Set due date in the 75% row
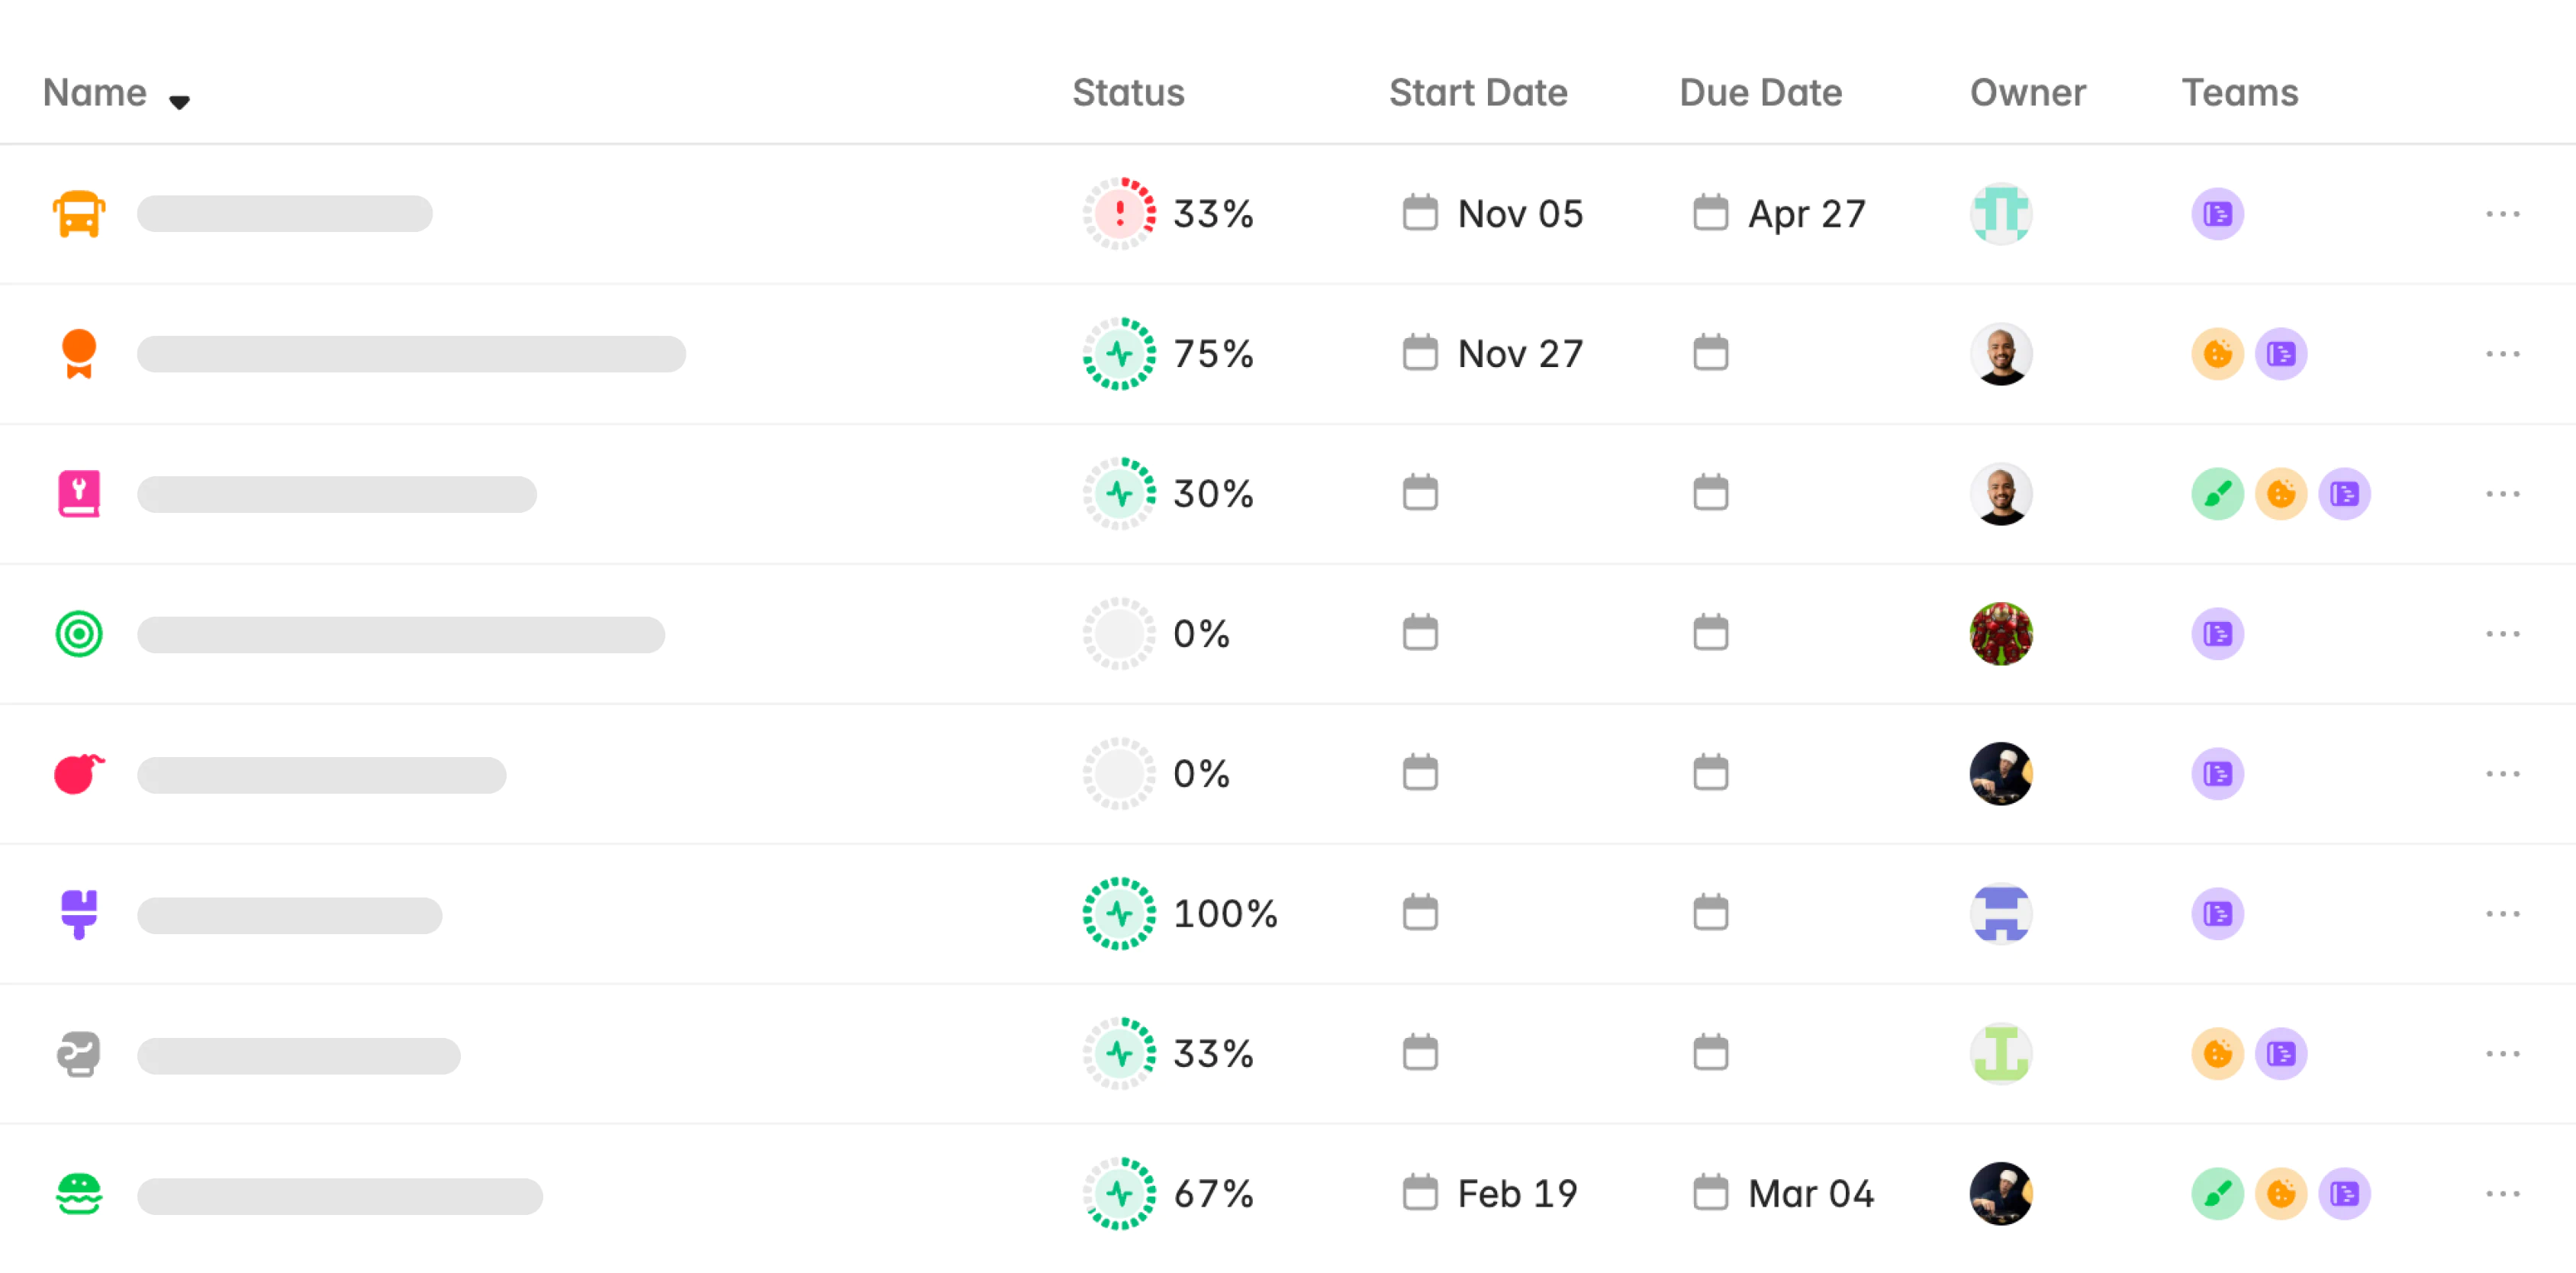2576x1273 pixels. (1710, 352)
